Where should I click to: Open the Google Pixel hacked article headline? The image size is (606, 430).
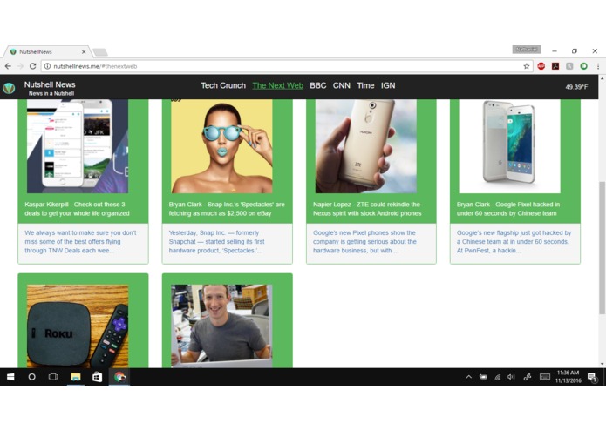507,209
